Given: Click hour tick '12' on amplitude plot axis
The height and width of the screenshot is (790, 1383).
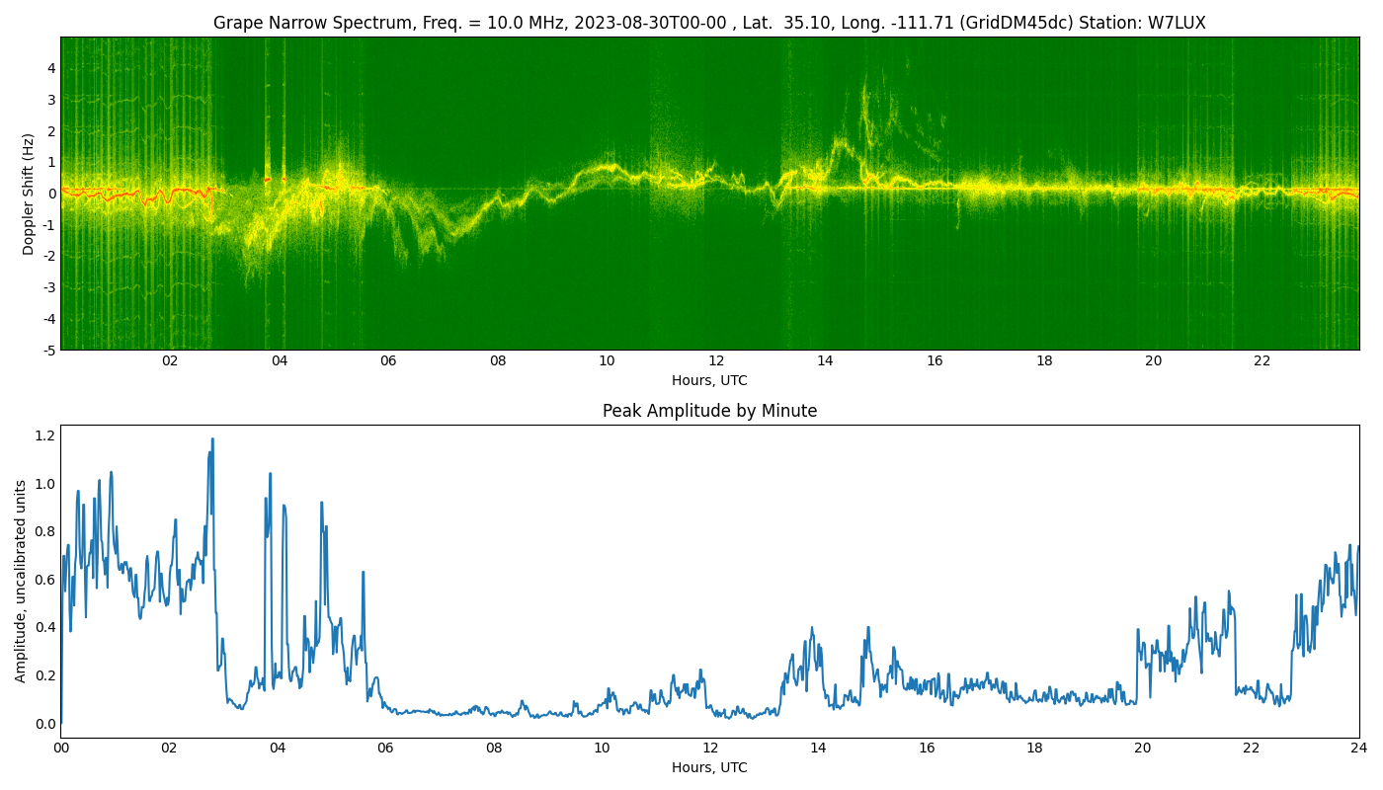Looking at the screenshot, I should (x=709, y=749).
